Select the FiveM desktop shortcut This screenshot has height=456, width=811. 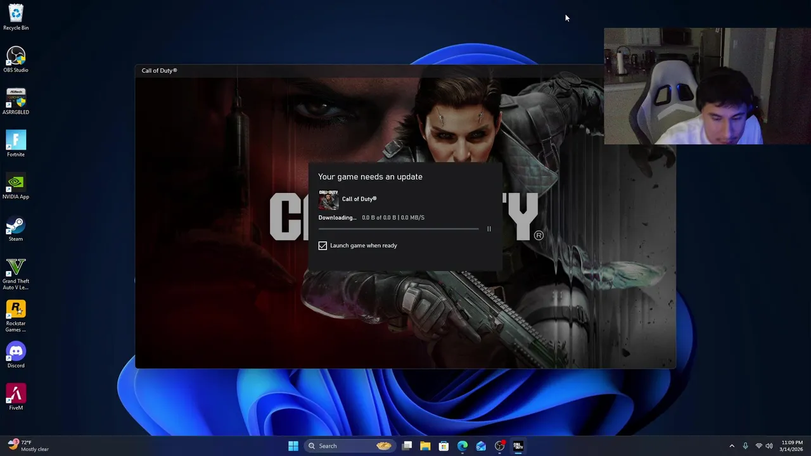pos(16,398)
